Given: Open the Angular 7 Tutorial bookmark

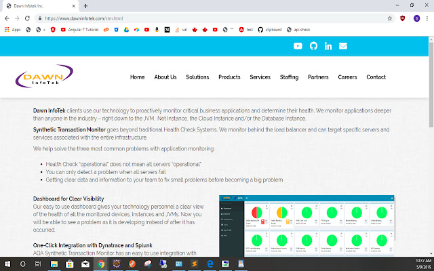Looking at the screenshot, I should [79, 30].
